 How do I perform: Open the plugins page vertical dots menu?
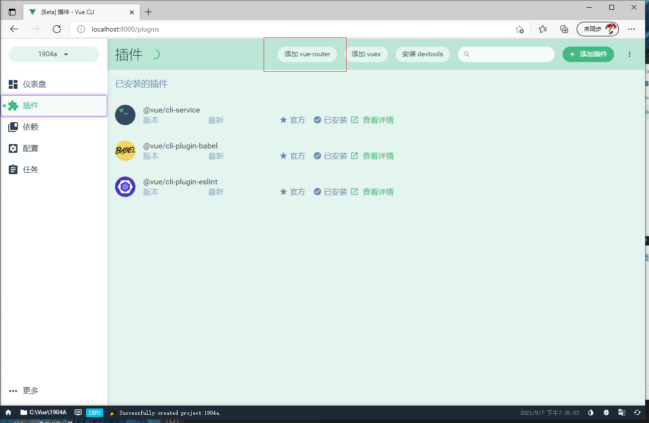point(630,54)
